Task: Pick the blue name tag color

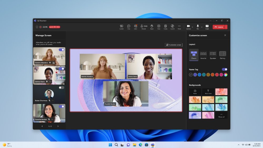Action: coord(199,75)
